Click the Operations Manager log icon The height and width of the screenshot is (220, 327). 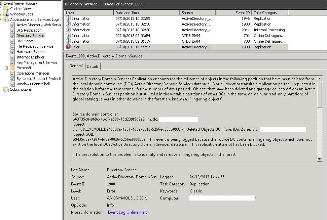12,73
